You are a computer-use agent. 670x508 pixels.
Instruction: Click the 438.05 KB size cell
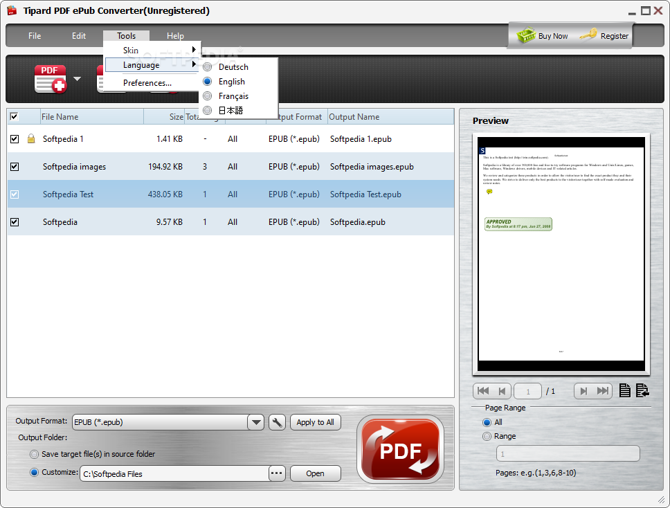[x=165, y=194]
